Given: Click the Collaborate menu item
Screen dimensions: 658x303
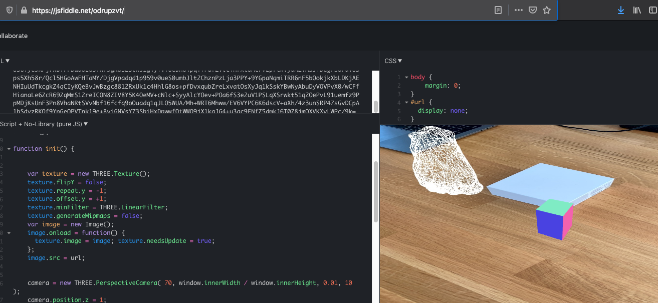Looking at the screenshot, I should tap(14, 36).
